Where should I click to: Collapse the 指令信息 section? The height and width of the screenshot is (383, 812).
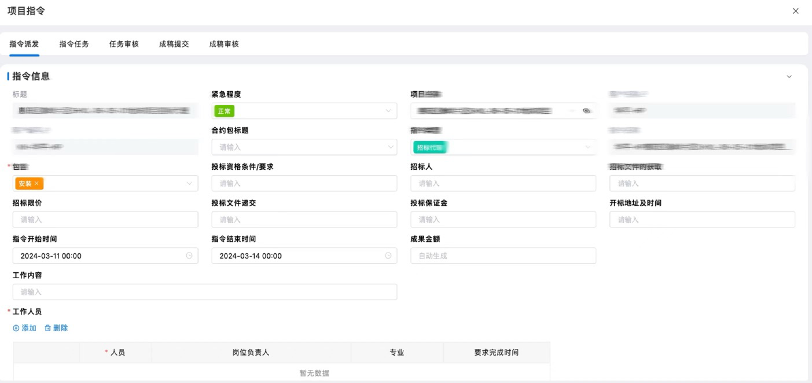[x=789, y=77]
